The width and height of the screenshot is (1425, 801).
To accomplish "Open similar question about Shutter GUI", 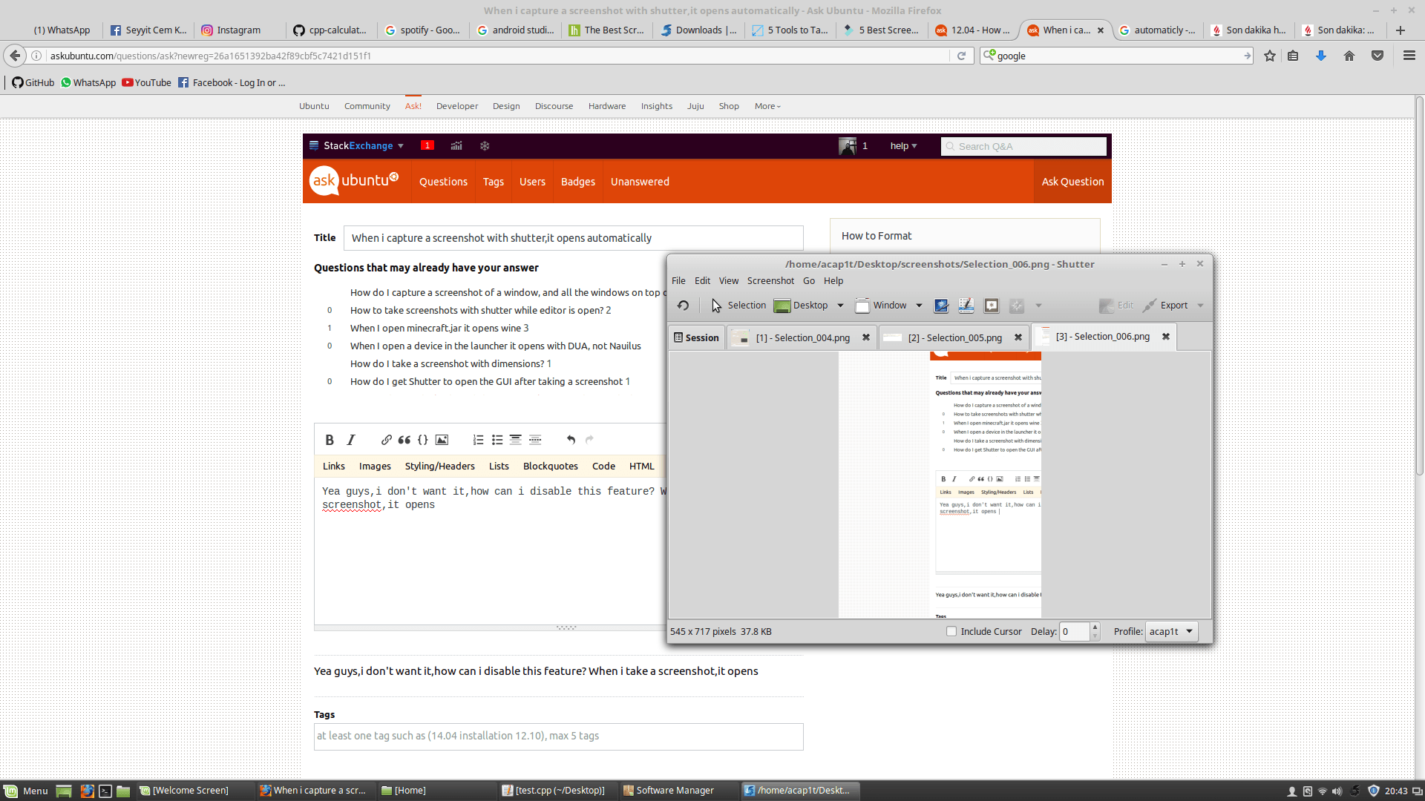I will coord(489,381).
